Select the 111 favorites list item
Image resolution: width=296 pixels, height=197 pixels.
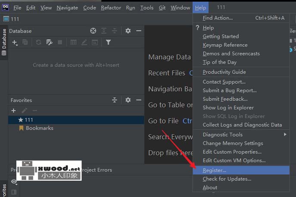coord(76,120)
